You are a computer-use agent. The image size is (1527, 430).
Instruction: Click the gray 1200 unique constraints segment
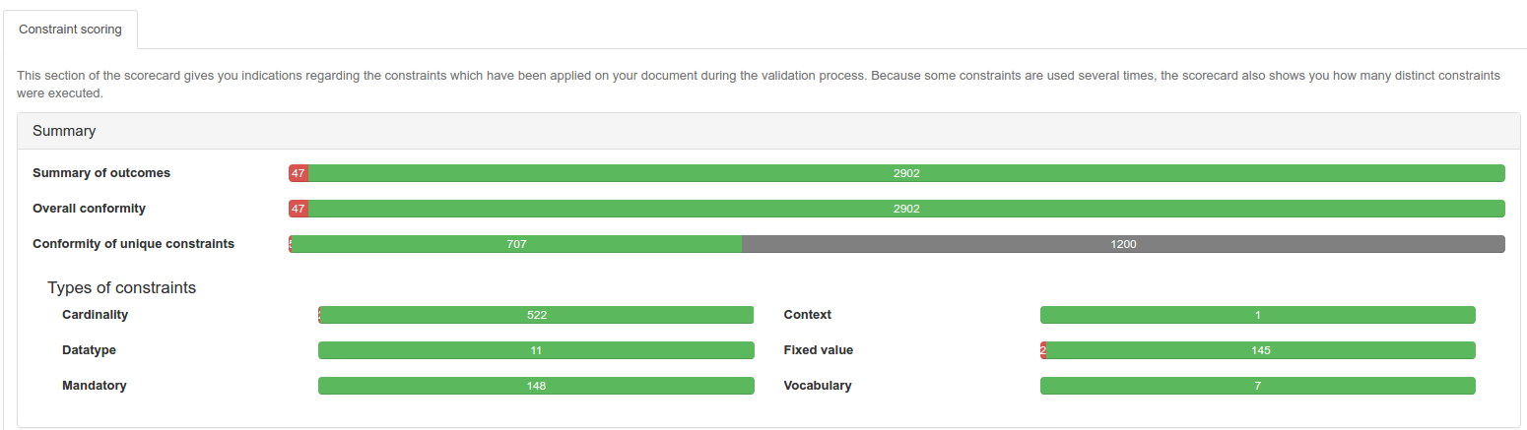(x=1123, y=244)
